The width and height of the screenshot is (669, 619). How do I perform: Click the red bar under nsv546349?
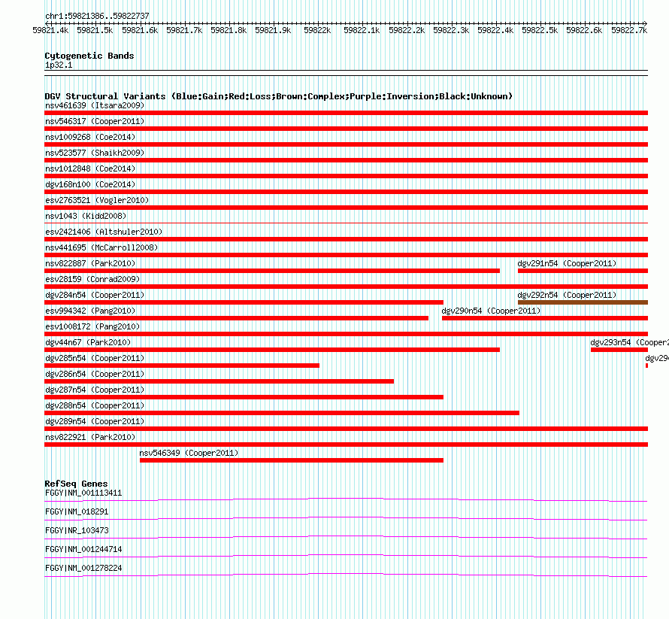[292, 460]
